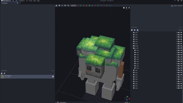
Task: Open the File menu
Action: tap(13, 1)
